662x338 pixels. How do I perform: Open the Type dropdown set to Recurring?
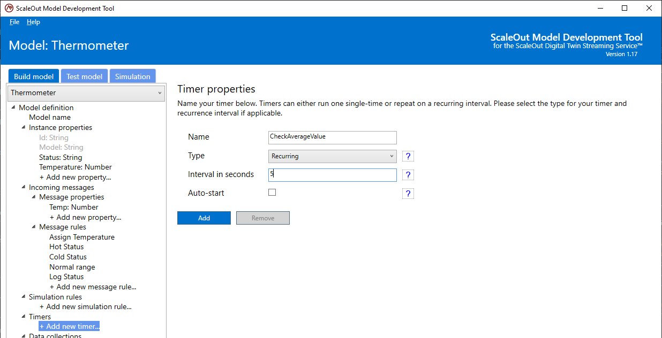tap(333, 156)
